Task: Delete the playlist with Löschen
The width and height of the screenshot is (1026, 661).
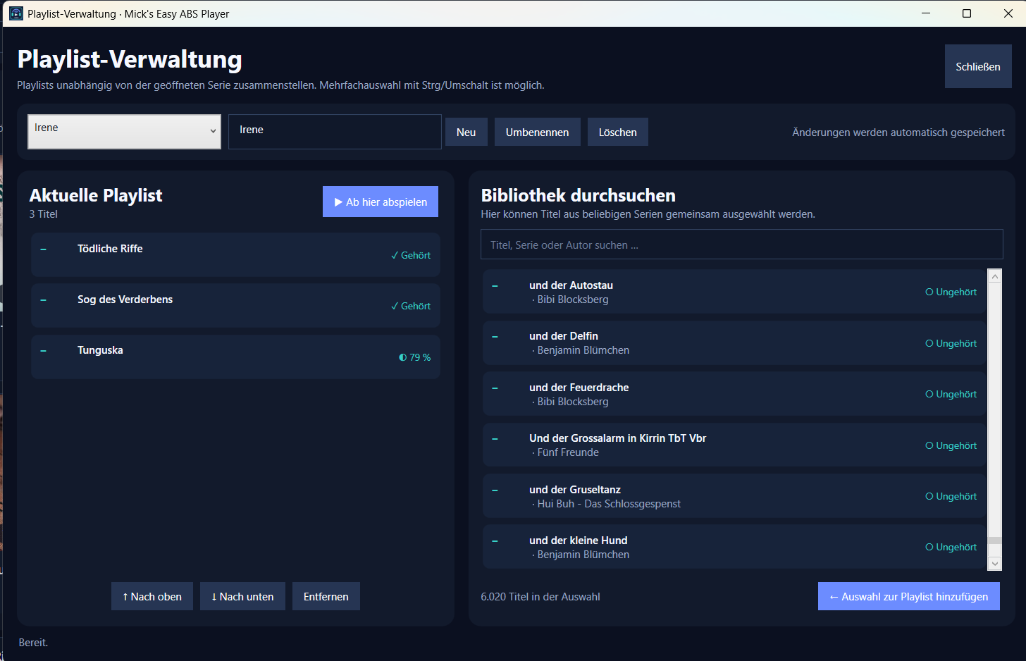Action: click(618, 132)
